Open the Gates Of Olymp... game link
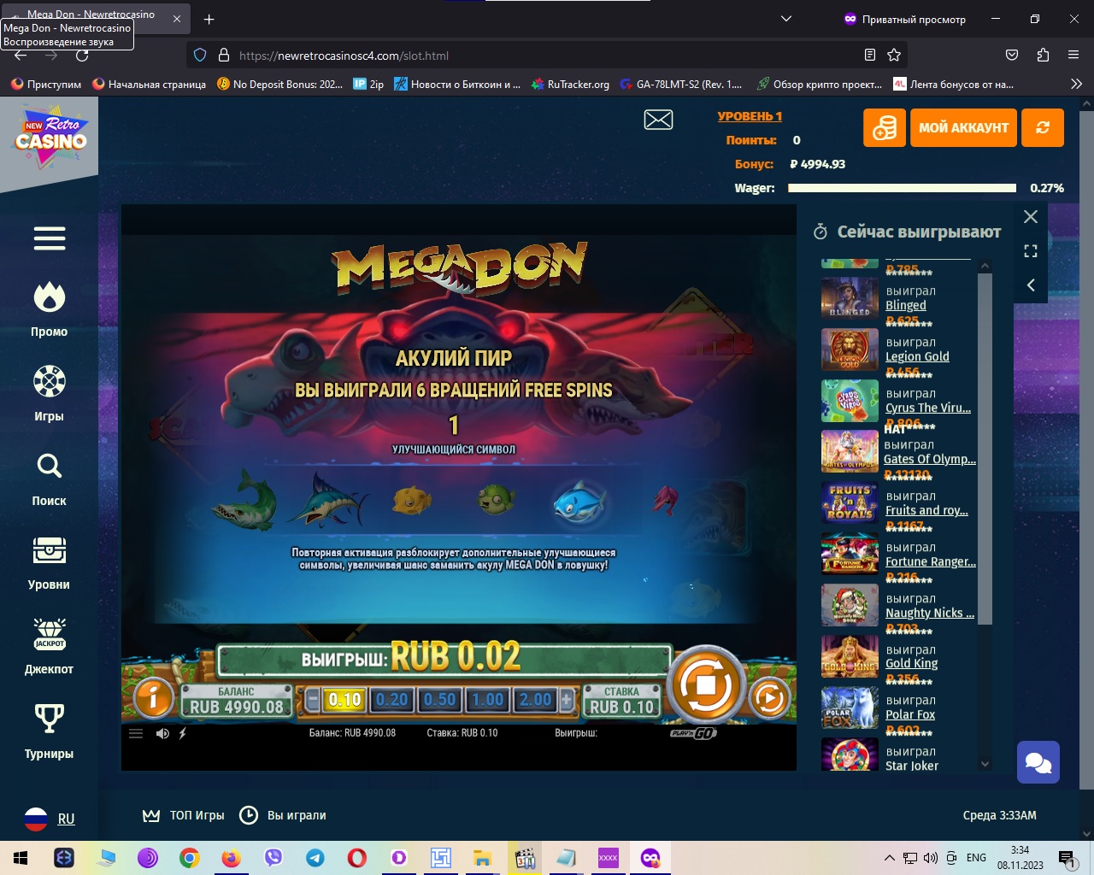Viewport: 1094px width, 875px height. point(930,459)
